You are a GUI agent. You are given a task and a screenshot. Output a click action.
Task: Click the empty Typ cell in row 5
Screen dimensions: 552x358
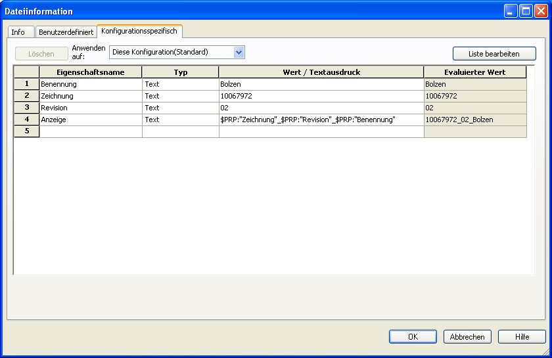click(181, 131)
